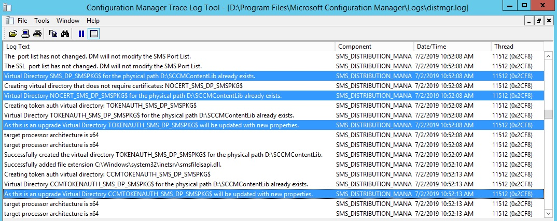
Task: Select row 'Creating token auth virtual directory: TOKENAUTH_SMS_DP_SMSPKG$'
Action: tap(273, 106)
